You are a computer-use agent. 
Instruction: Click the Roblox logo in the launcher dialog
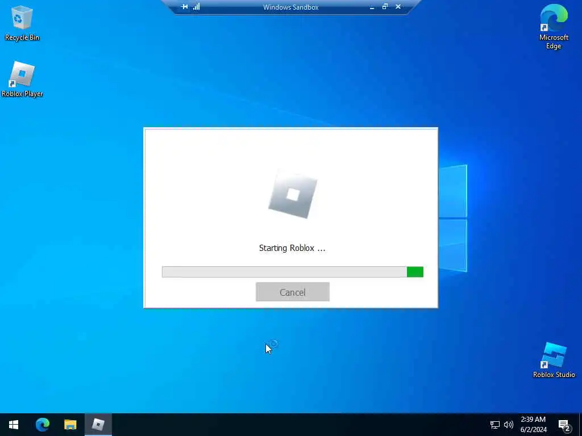293,194
